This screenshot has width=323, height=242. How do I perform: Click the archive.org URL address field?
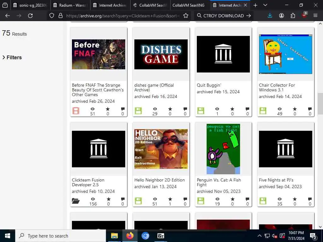(x=122, y=16)
